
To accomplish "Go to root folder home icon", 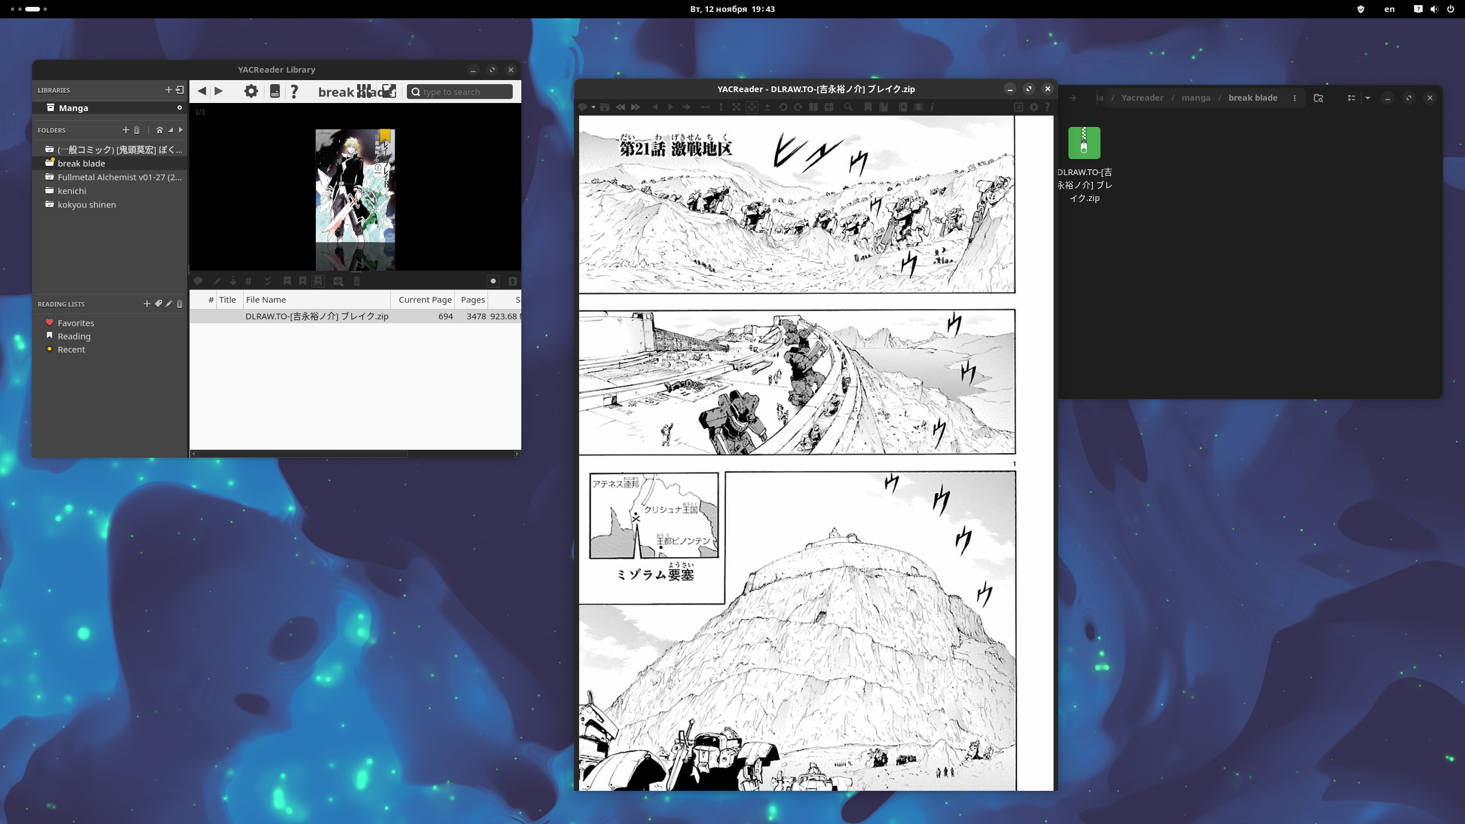I will [160, 130].
